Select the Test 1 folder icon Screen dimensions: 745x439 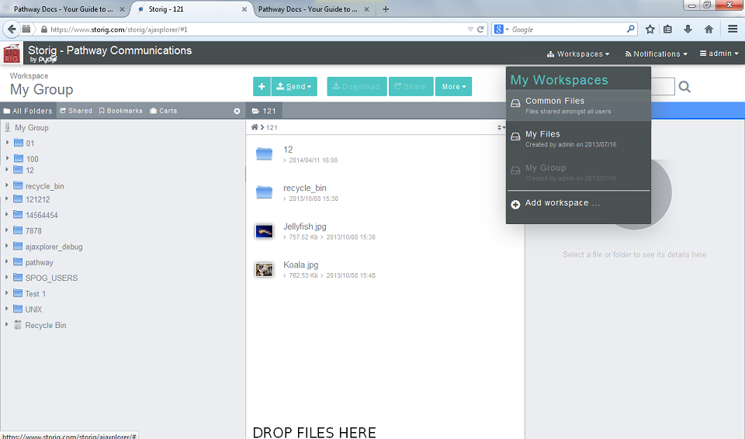(18, 292)
